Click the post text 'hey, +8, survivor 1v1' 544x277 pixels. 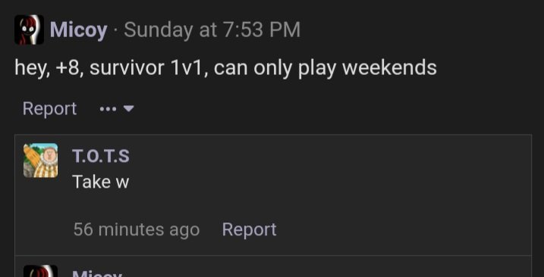[x=108, y=68]
